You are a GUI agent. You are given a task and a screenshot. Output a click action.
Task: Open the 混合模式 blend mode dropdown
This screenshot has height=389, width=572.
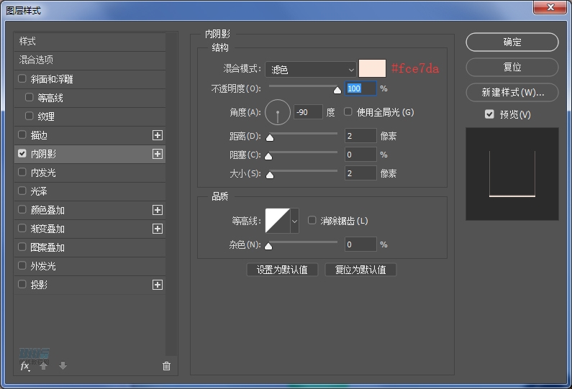[x=311, y=69]
